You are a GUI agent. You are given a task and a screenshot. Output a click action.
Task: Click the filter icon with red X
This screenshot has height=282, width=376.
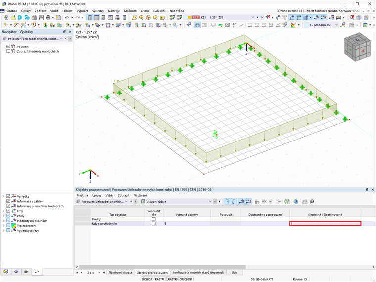pos(268,17)
